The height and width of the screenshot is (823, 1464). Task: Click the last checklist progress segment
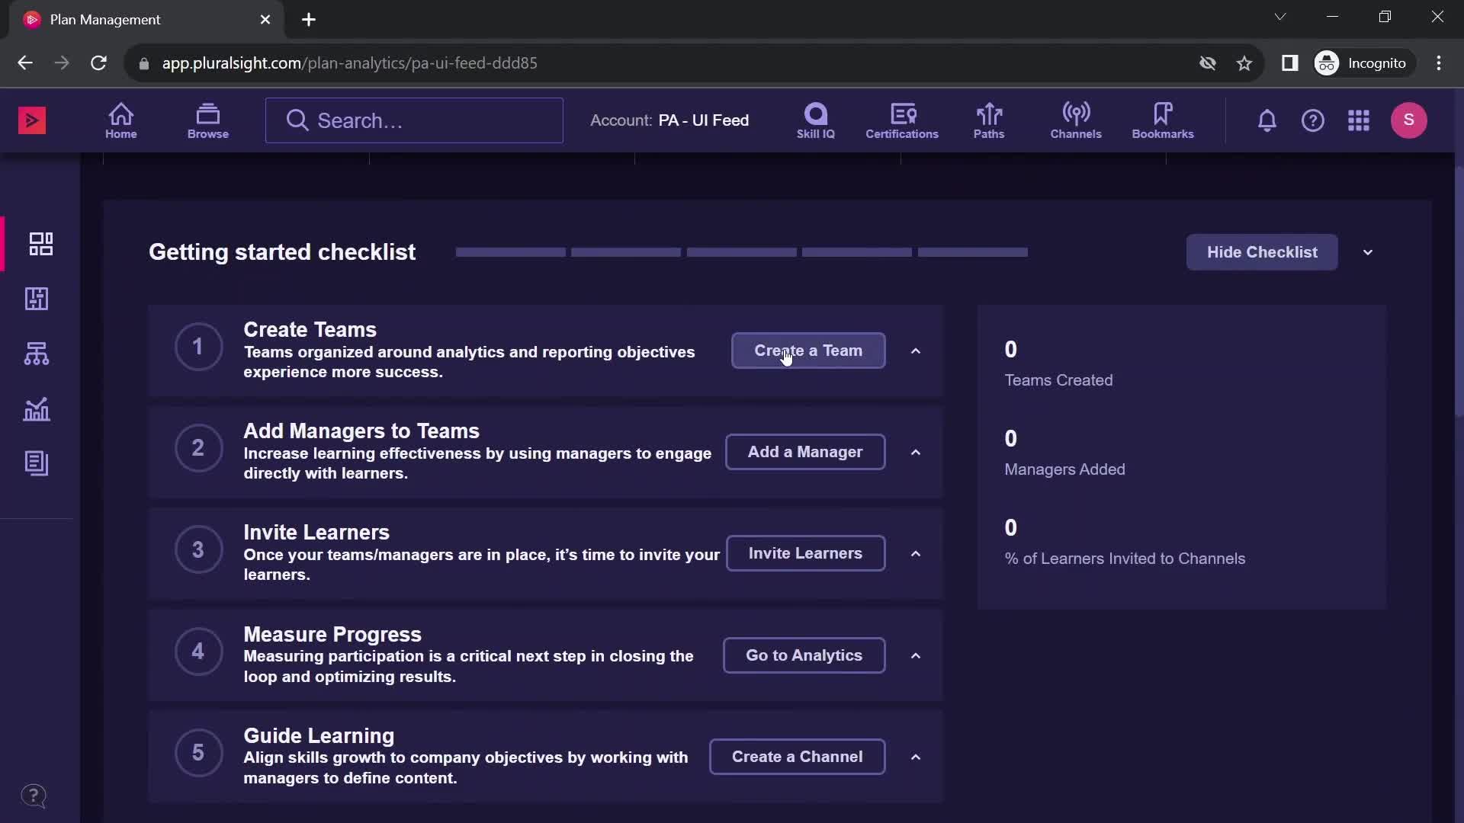click(973, 252)
